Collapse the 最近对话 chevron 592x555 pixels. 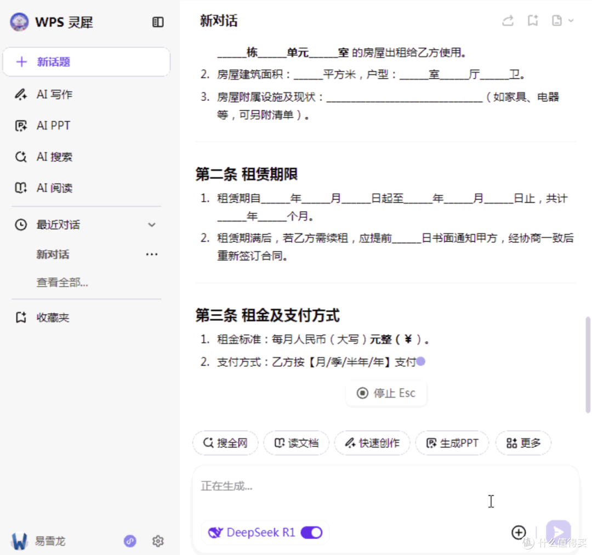pyautogui.click(x=152, y=225)
